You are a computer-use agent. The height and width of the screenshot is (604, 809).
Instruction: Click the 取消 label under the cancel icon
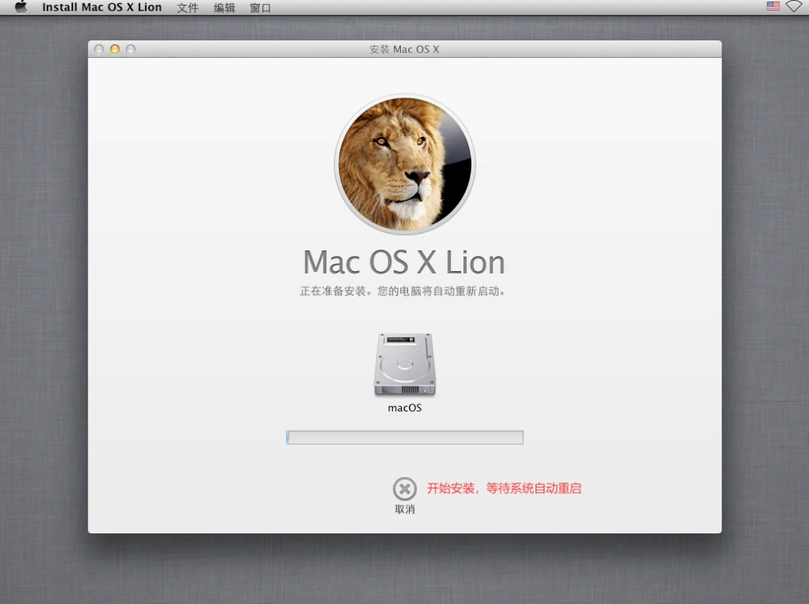coord(405,509)
